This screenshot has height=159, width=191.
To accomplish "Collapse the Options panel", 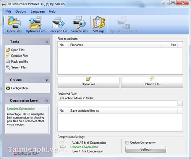I will (x=47, y=80).
